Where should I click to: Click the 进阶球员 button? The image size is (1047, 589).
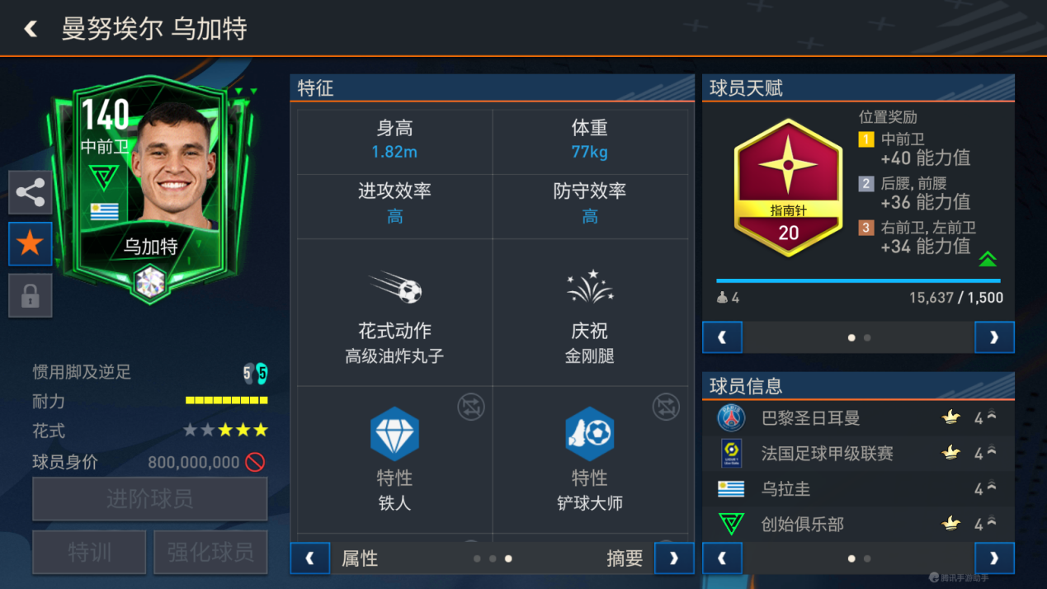[x=150, y=498]
